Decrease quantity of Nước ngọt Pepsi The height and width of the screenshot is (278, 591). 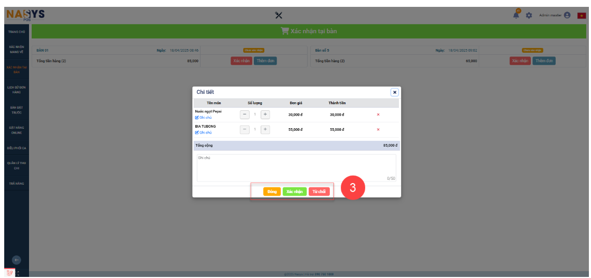pos(244,114)
